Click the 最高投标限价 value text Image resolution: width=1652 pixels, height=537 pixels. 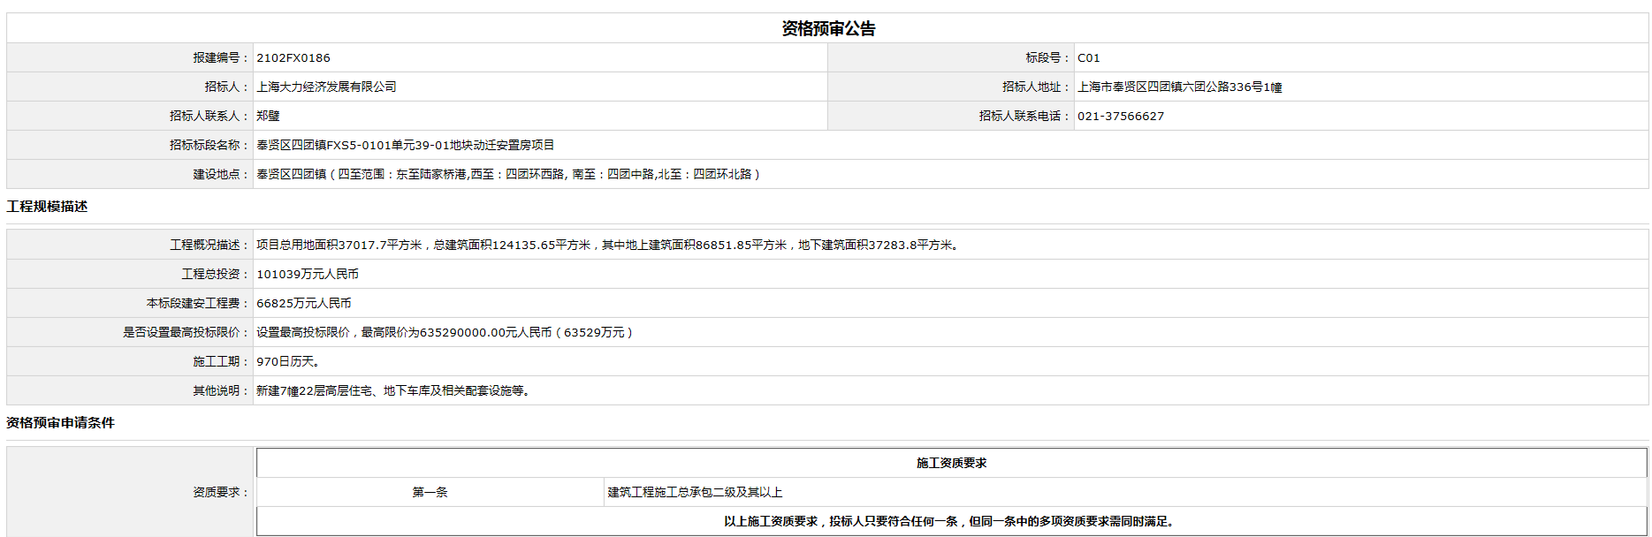[x=445, y=333]
